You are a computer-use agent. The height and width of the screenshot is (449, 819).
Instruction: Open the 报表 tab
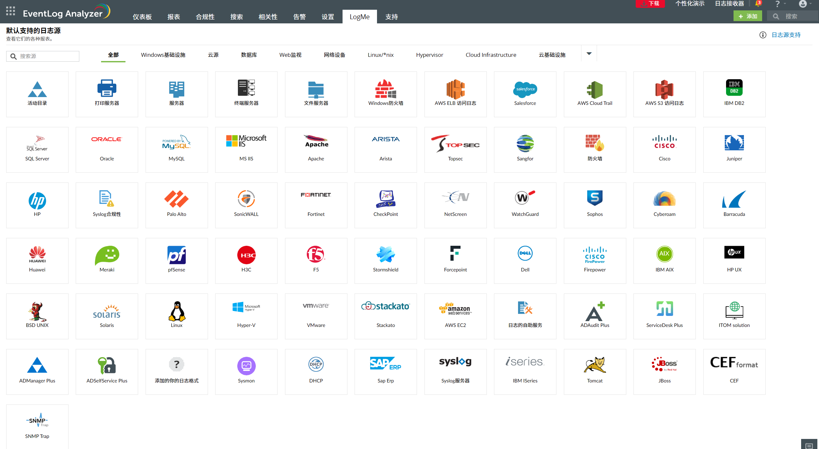(174, 17)
